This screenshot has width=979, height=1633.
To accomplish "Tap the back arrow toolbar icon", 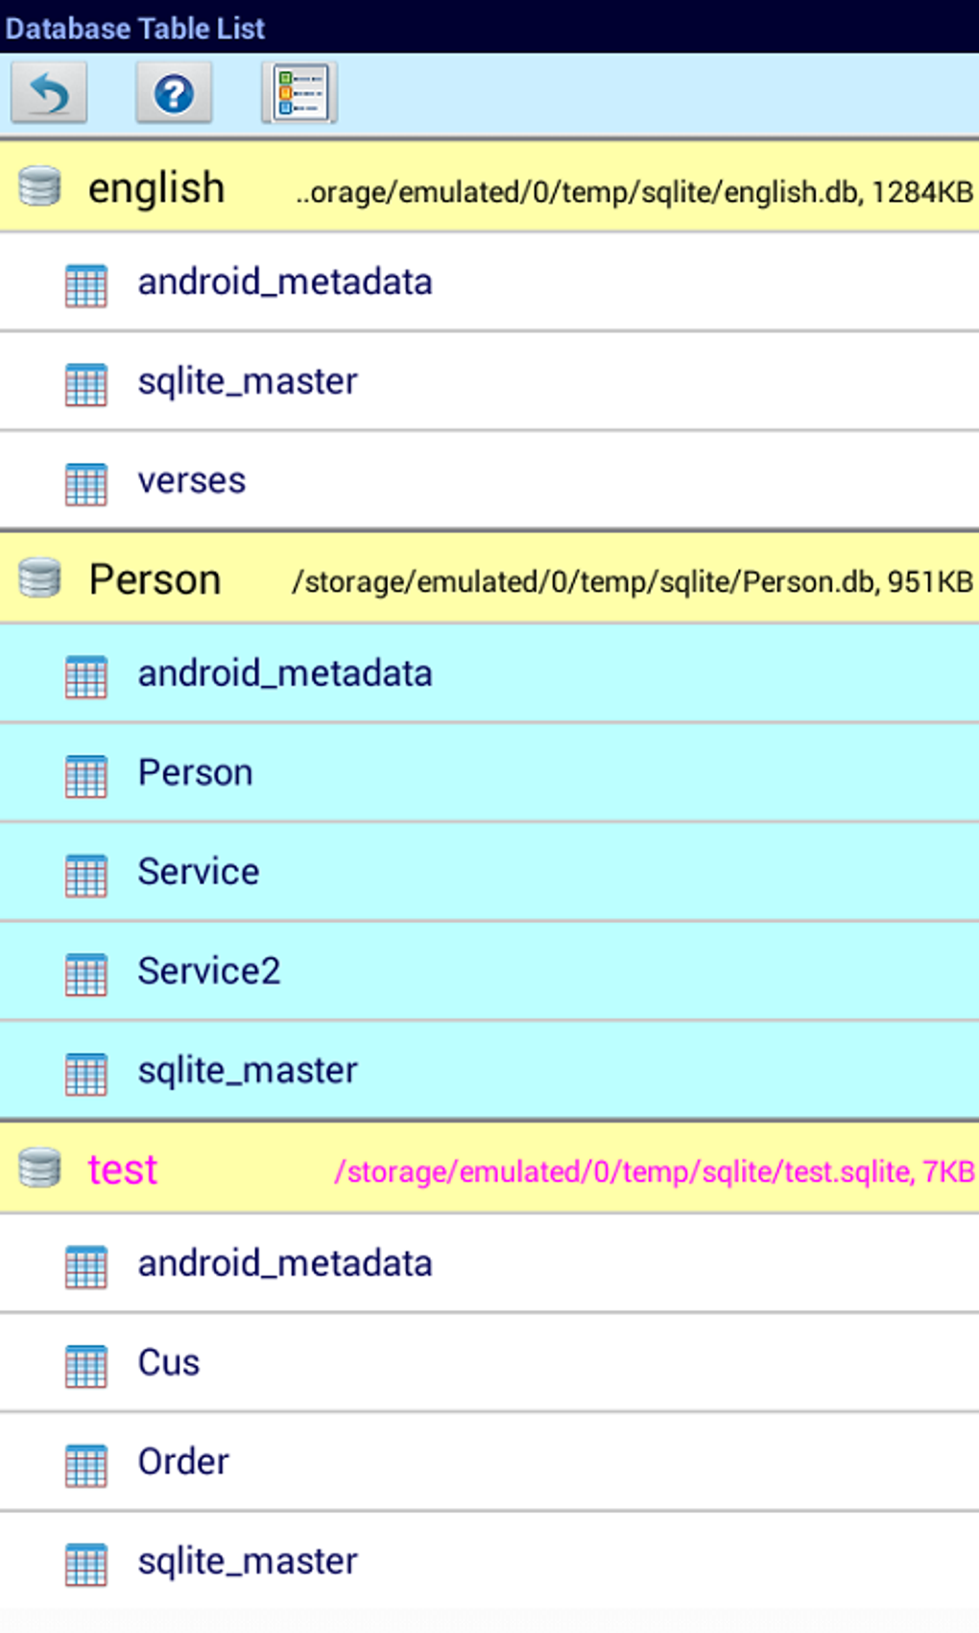I will (x=49, y=93).
